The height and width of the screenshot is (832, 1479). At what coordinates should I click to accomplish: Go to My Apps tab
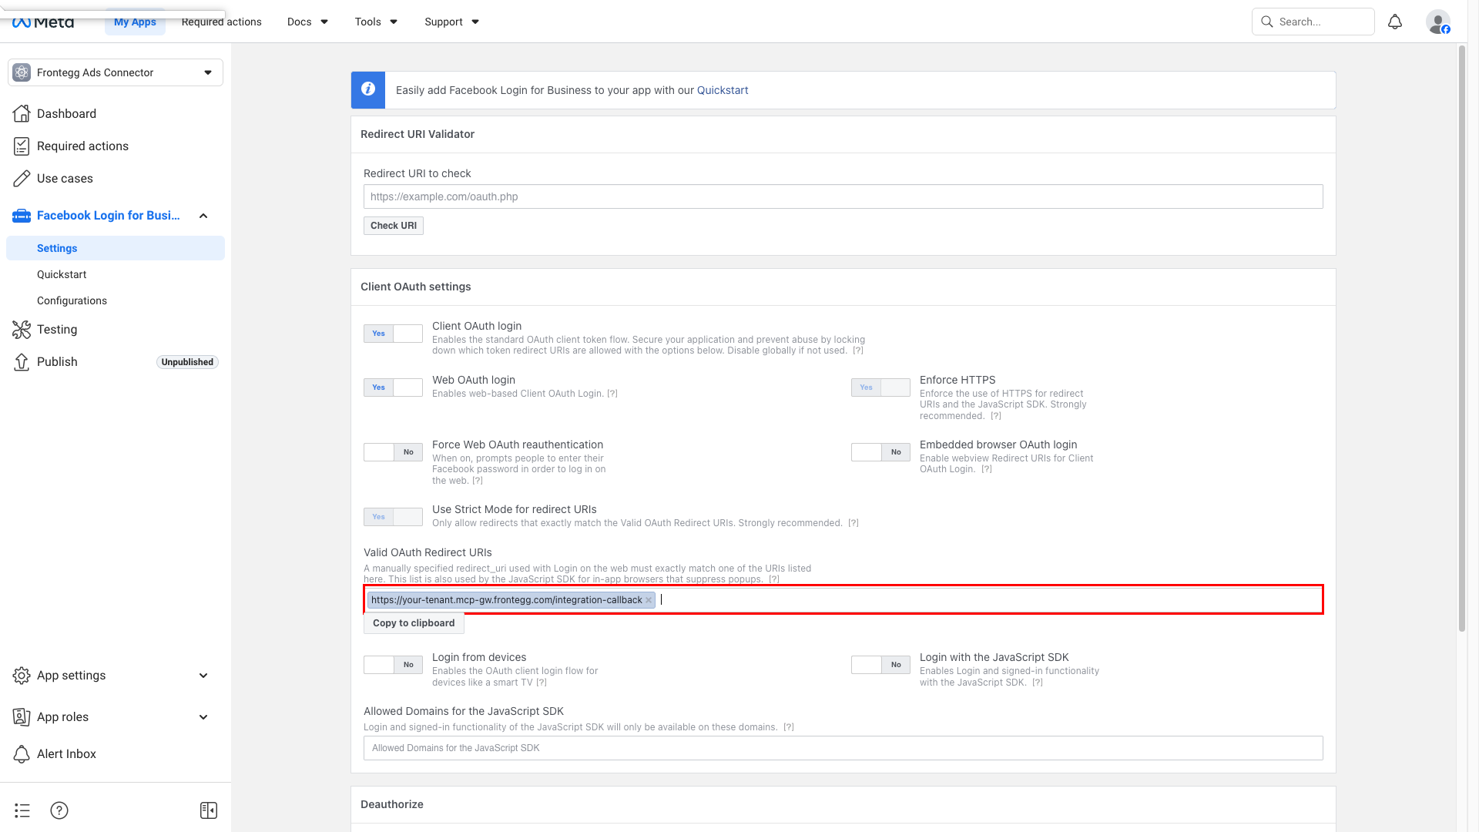click(135, 22)
